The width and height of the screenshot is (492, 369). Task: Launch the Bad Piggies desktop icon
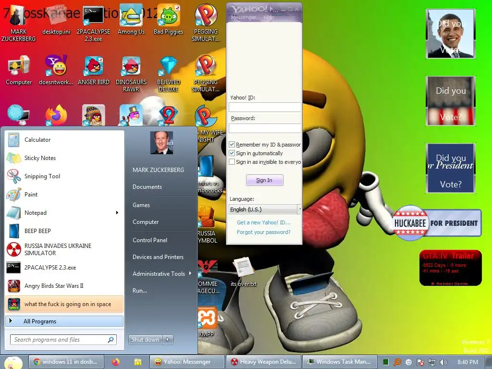[169, 19]
